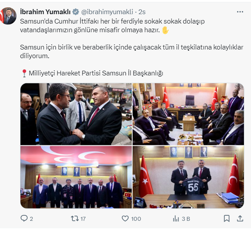Open the group photo under crescent ceiling

point(76,177)
